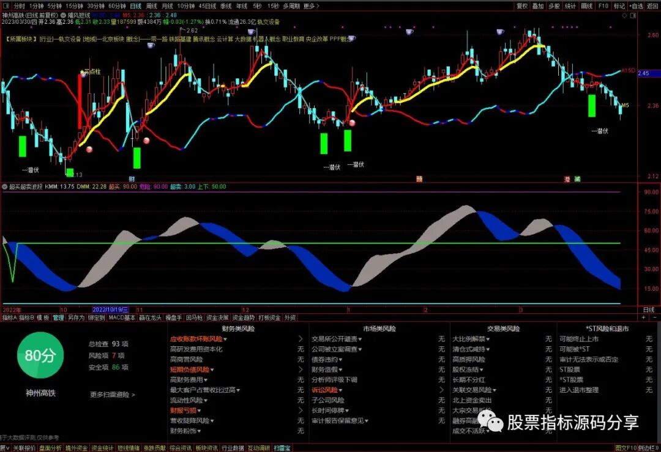
Task: Choose the MACD基本 indicator
Action: (x=122, y=318)
